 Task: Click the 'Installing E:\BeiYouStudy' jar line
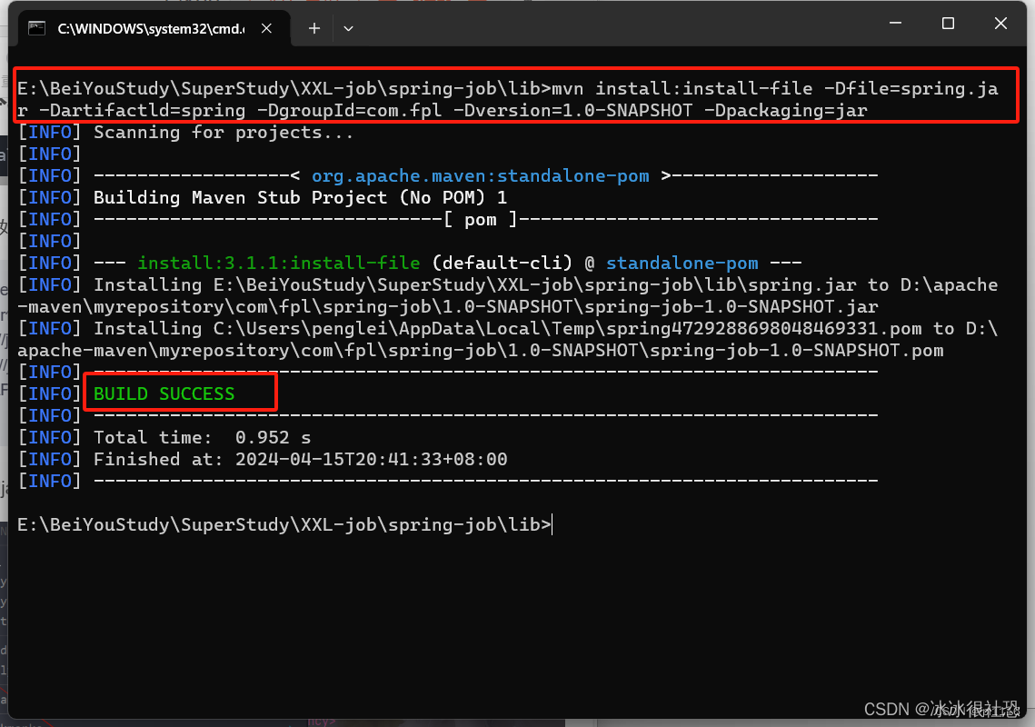[508, 284]
